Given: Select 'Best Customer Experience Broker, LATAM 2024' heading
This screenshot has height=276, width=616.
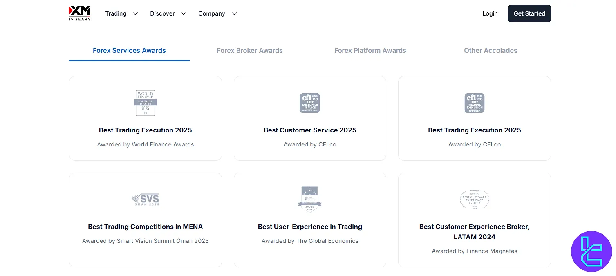Looking at the screenshot, I should coord(475,231).
